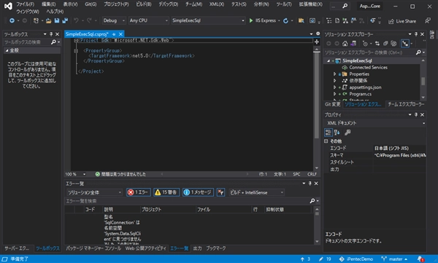Open the SimpleExecSql startup project dropdown
Screen dimensions: 438x263
click(x=208, y=20)
